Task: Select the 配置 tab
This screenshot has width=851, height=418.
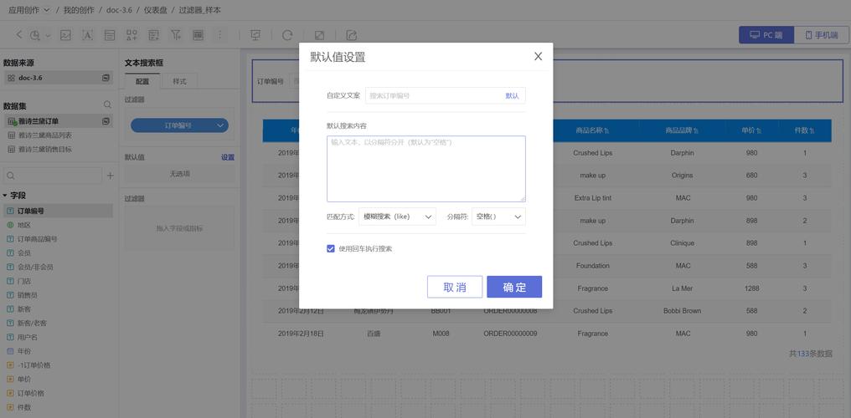Action: pyautogui.click(x=142, y=81)
